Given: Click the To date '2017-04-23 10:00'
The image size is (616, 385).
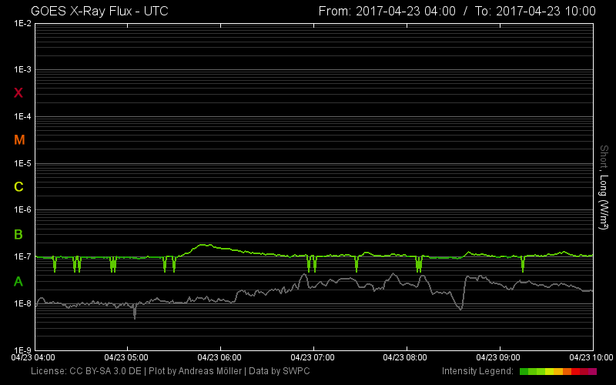Looking at the screenshot, I should coord(546,11).
